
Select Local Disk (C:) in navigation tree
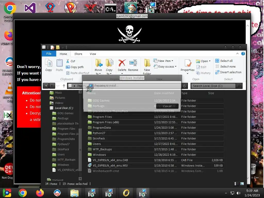(x=62, y=108)
